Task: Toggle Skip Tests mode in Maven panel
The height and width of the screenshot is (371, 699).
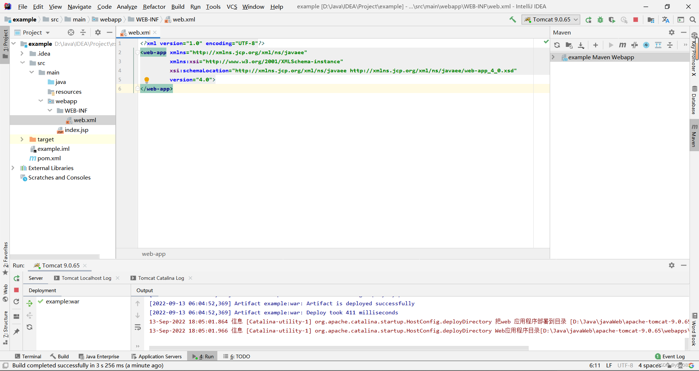Action: point(646,45)
